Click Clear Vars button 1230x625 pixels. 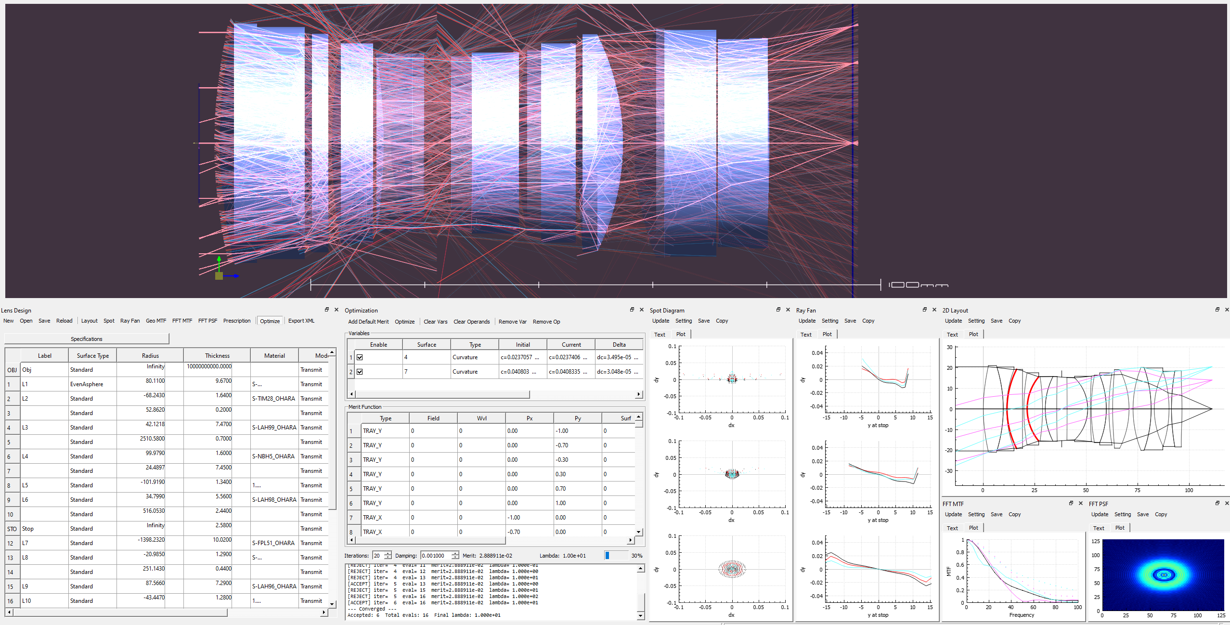click(435, 322)
